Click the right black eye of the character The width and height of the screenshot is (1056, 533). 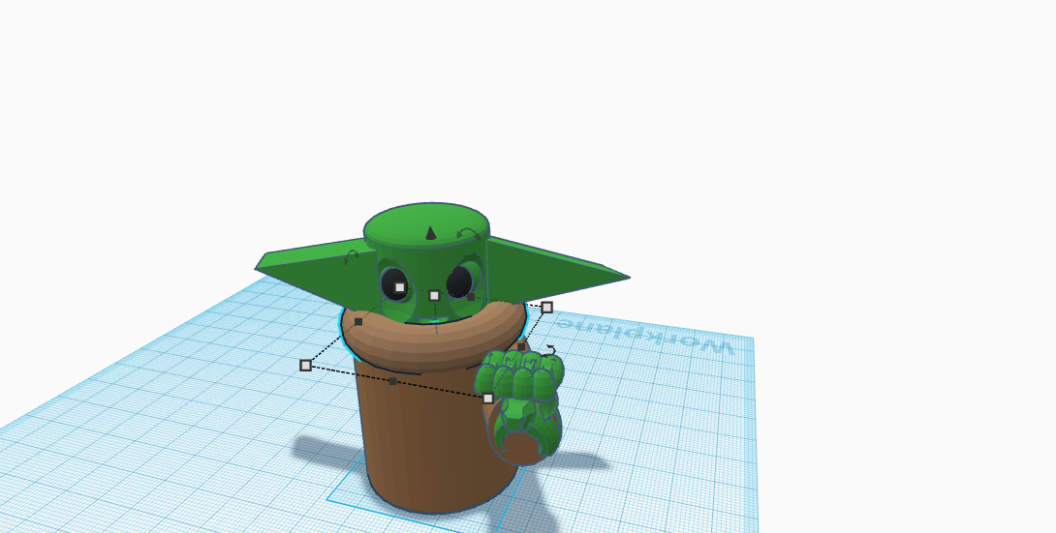pyautogui.click(x=459, y=281)
